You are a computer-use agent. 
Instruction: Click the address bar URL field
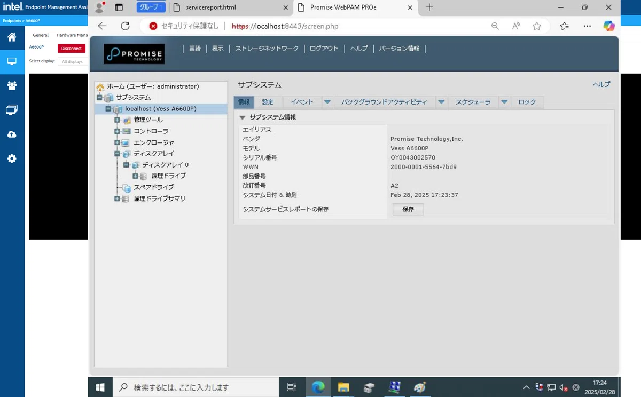[x=285, y=26]
